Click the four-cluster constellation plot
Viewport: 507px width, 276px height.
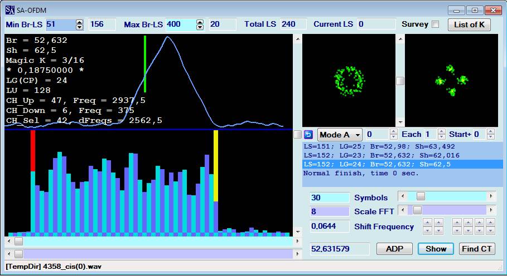point(451,81)
